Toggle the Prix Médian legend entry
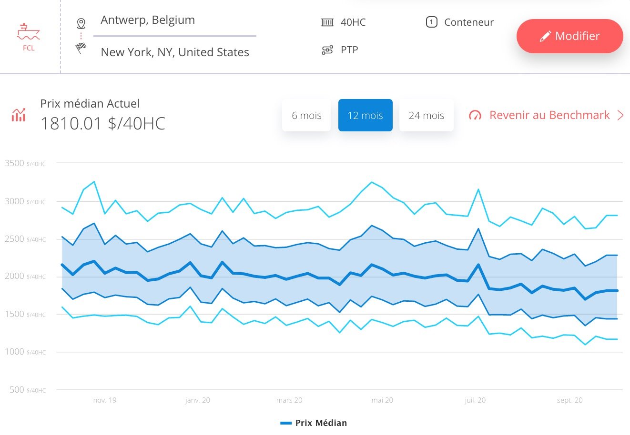The width and height of the screenshot is (630, 435). coord(314,423)
